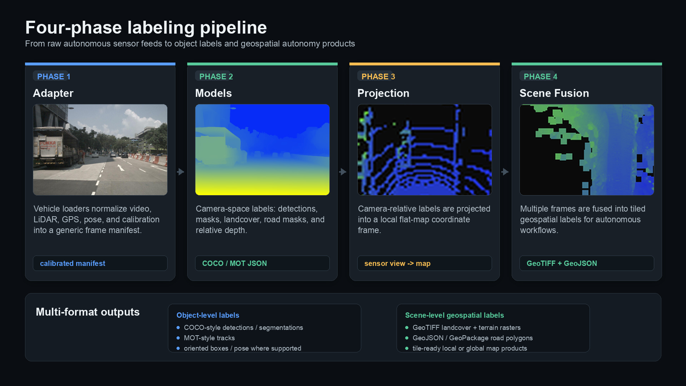This screenshot has height=386, width=686.
Task: Click the 'Scene-level geospatial labels' heading
Action: tap(454, 315)
